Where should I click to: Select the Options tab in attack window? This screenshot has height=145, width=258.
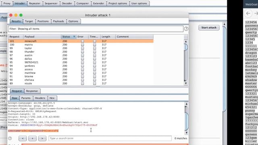click(73, 21)
